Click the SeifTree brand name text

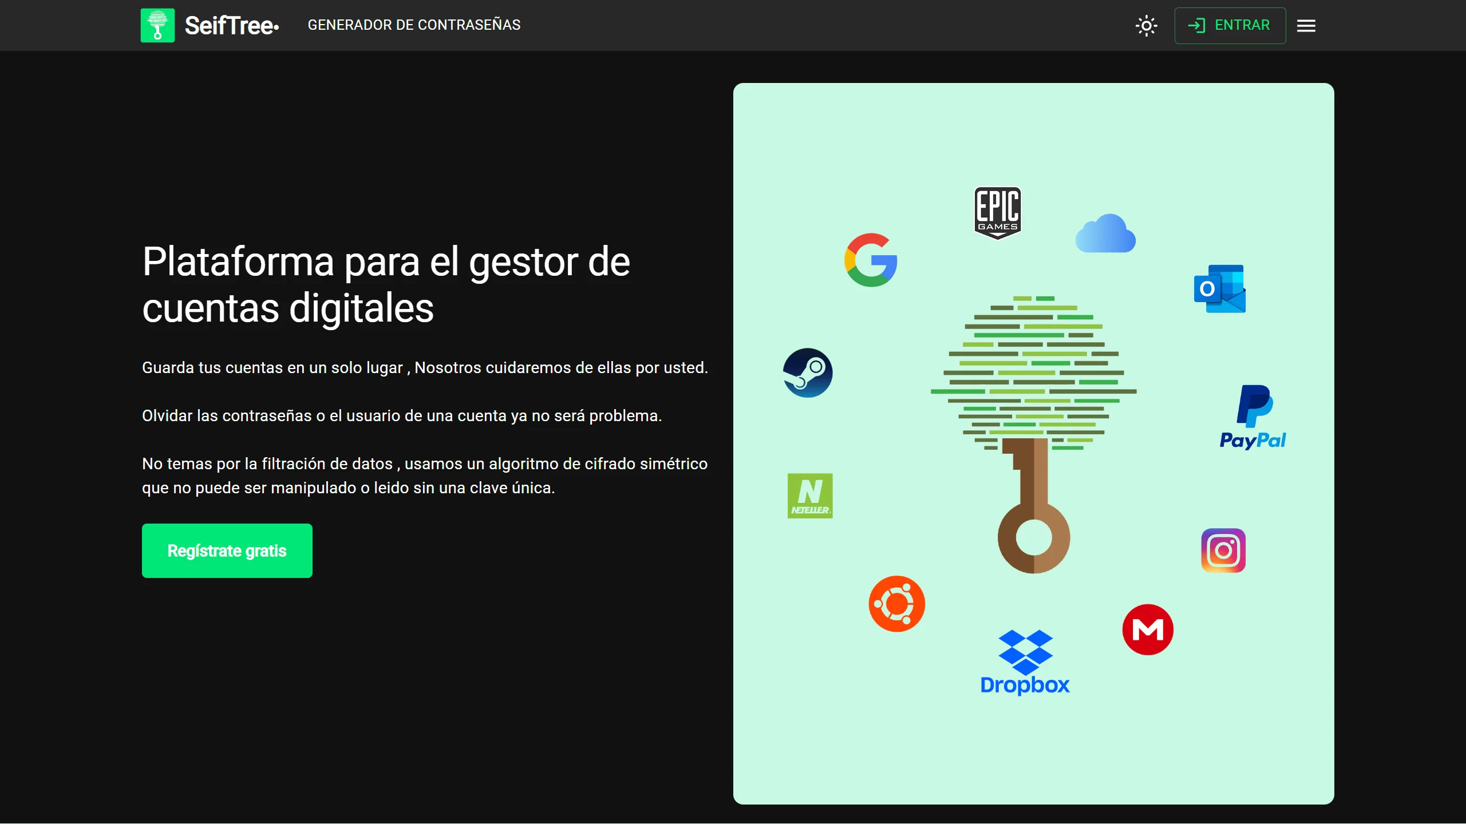(232, 26)
